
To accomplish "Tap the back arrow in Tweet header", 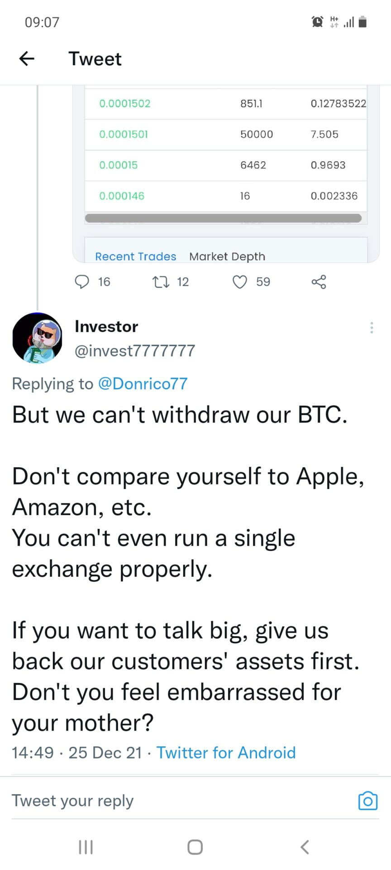I will 27,58.
